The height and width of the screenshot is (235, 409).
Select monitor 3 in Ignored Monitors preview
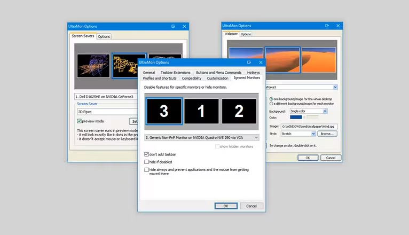pyautogui.click(x=163, y=111)
